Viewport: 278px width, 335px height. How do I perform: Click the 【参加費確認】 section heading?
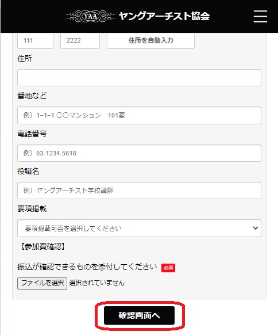coord(43,247)
